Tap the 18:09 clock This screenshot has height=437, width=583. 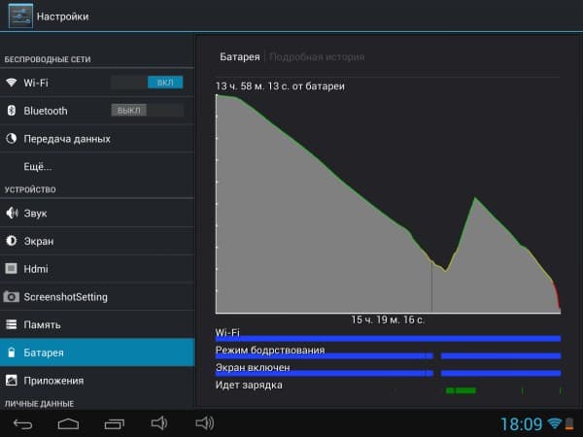(x=521, y=424)
